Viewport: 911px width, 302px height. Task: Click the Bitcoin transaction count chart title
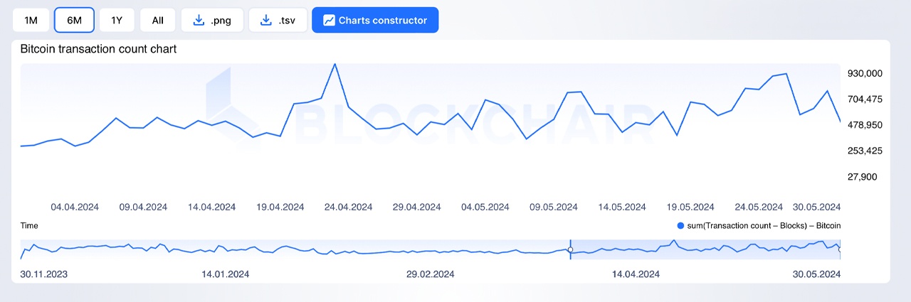pos(98,49)
